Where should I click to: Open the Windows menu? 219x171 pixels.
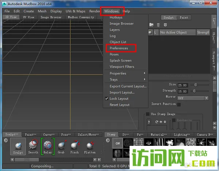click(x=111, y=11)
